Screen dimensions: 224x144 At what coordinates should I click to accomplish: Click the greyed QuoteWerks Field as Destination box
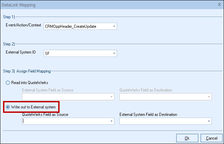click(162, 97)
